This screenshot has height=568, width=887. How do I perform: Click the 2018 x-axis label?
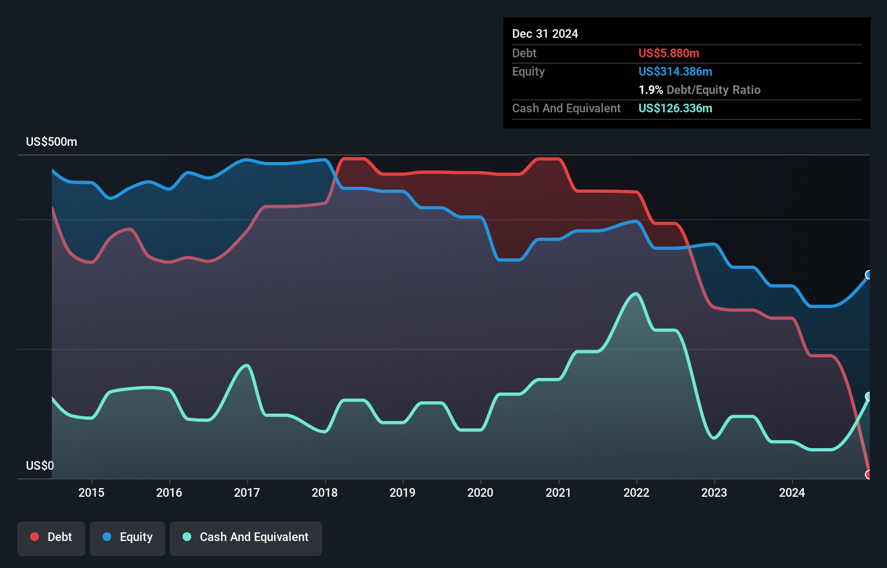[x=325, y=492]
